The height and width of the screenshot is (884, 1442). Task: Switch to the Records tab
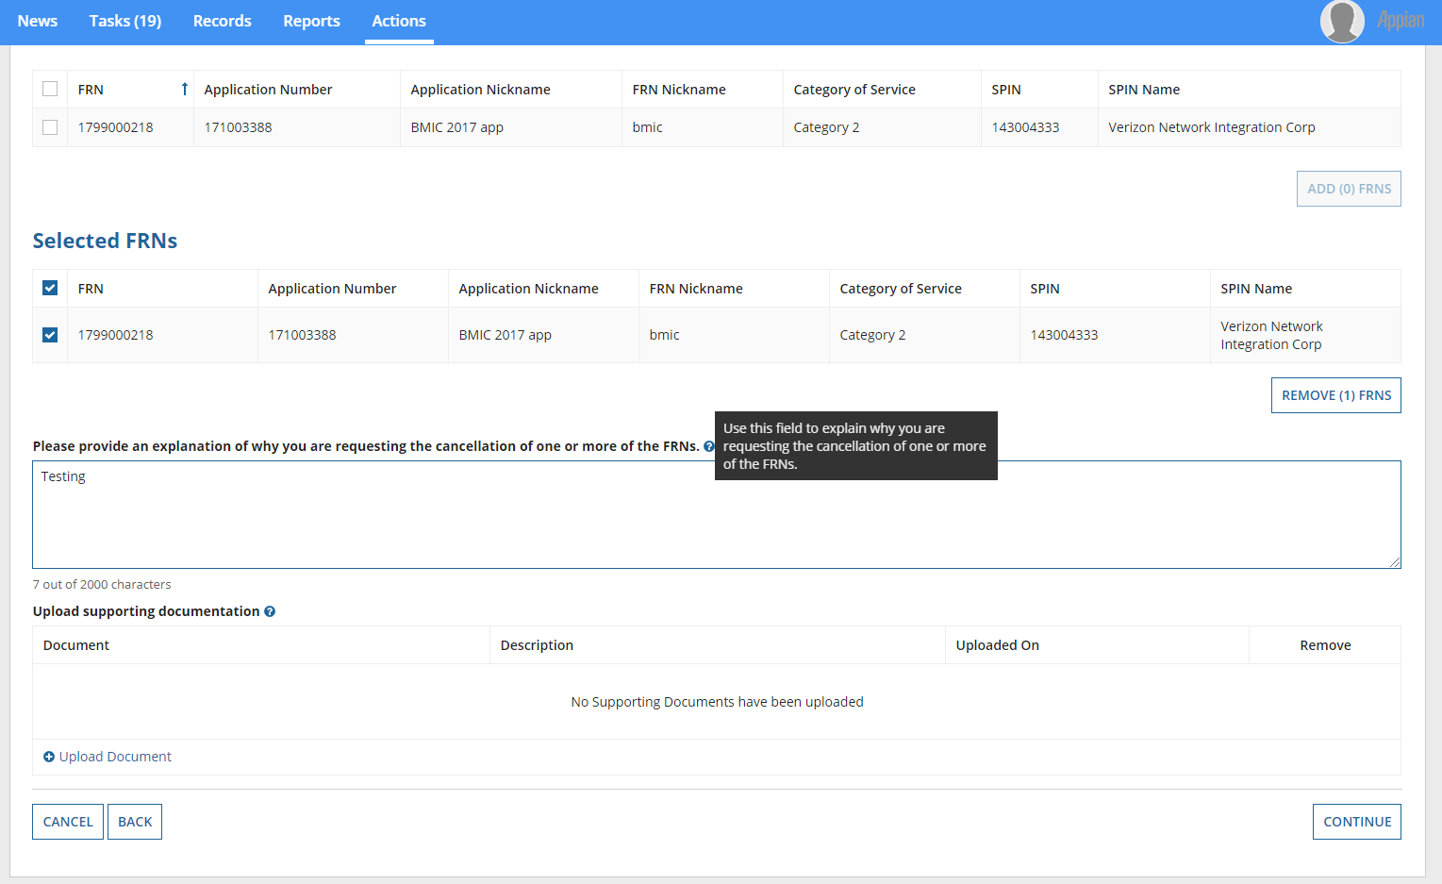pos(223,21)
